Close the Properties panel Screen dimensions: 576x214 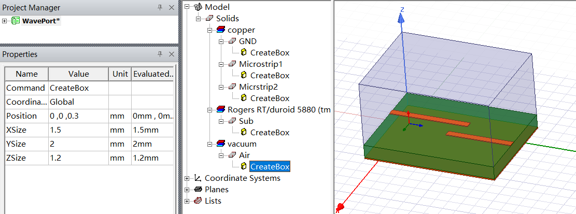(x=171, y=54)
